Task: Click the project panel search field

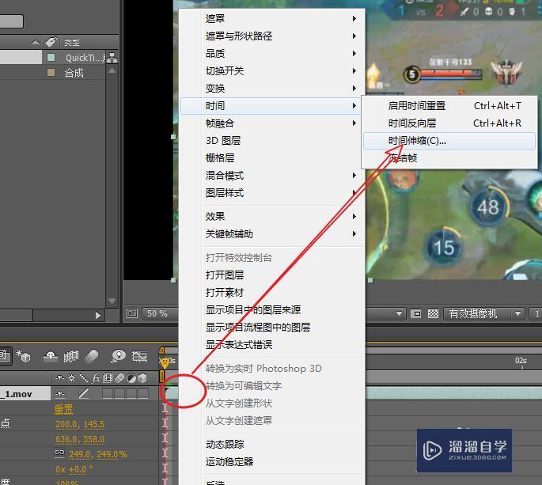Action: (11, 21)
